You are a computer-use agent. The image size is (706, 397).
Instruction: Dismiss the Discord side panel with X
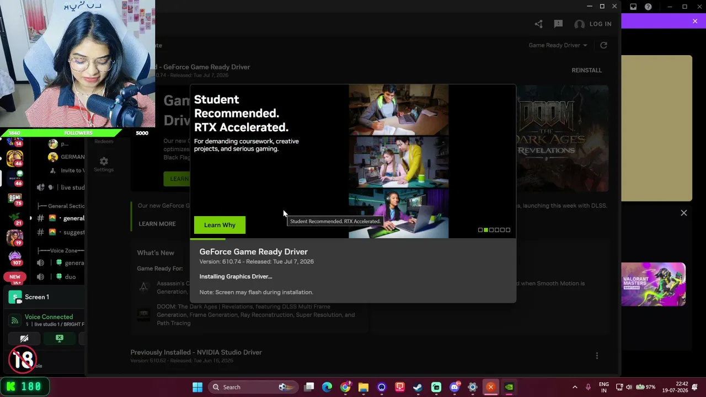684,213
